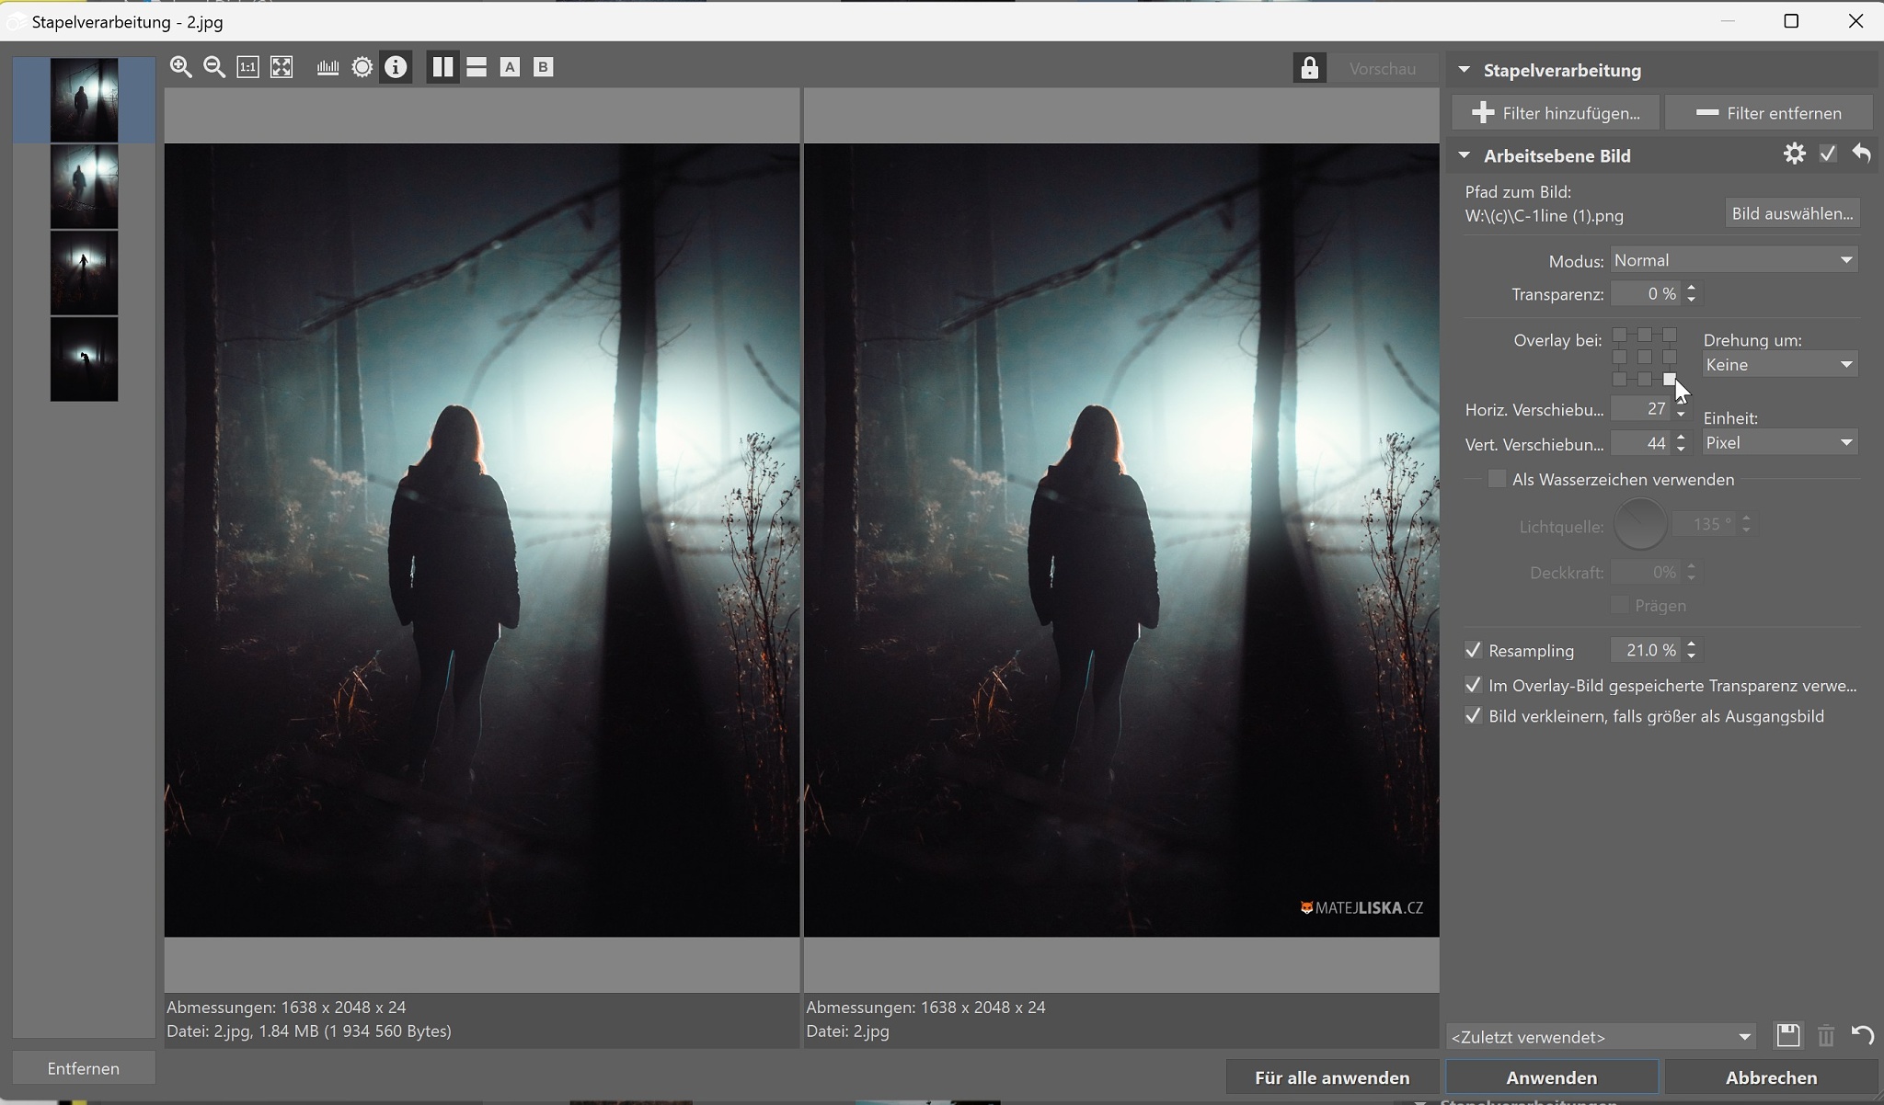Open the Modus dropdown set to Normal
The height and width of the screenshot is (1105, 1884).
pyautogui.click(x=1733, y=260)
